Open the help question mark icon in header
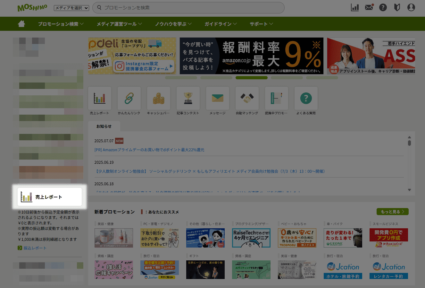Image resolution: width=425 pixels, height=288 pixels. point(383,7)
